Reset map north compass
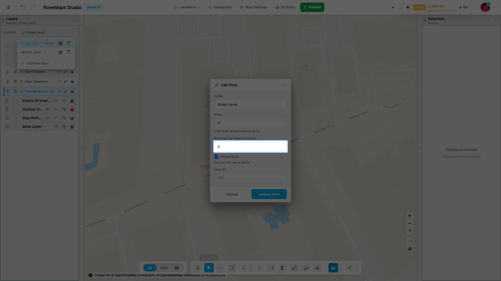This screenshot has width=501, height=281. (x=410, y=231)
